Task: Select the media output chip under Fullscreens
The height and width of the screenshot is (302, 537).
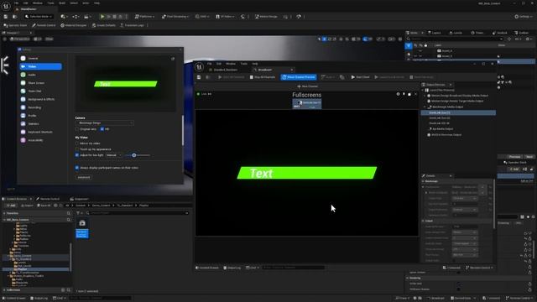Action: pyautogui.click(x=307, y=104)
